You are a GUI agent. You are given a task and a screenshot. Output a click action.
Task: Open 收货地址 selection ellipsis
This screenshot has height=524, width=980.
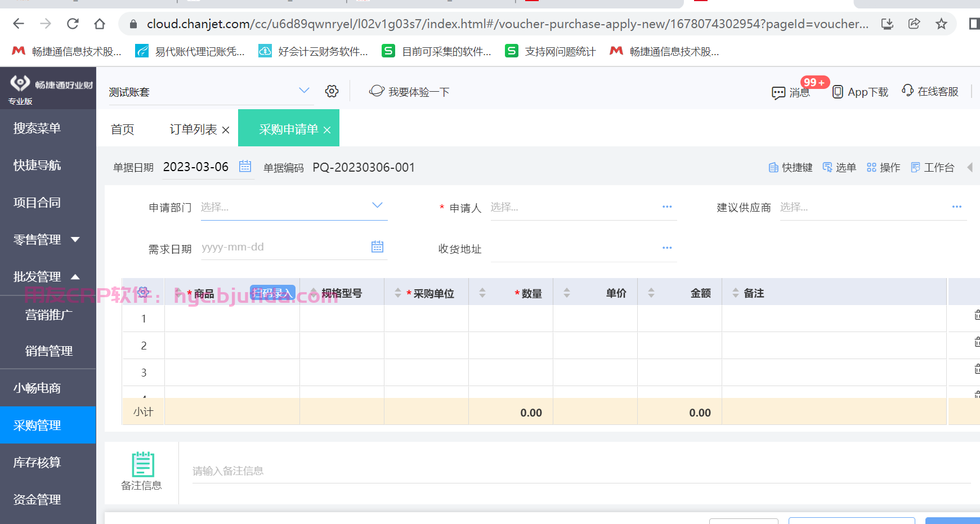[x=667, y=248]
